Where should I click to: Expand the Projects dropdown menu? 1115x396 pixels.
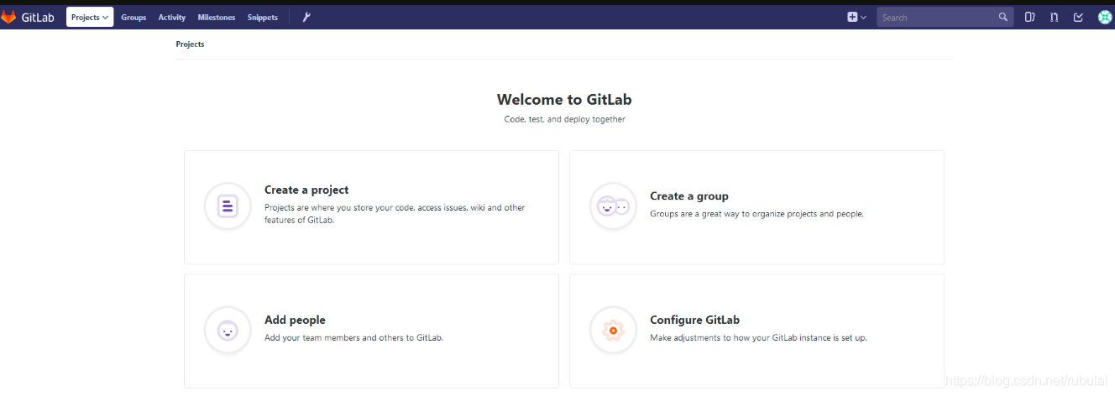point(90,17)
